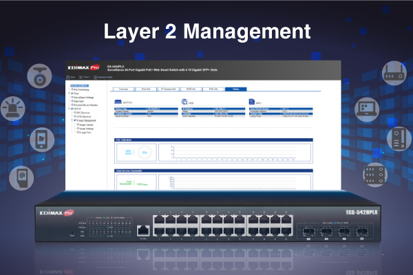Open Mail Alert in the tree

(78, 101)
